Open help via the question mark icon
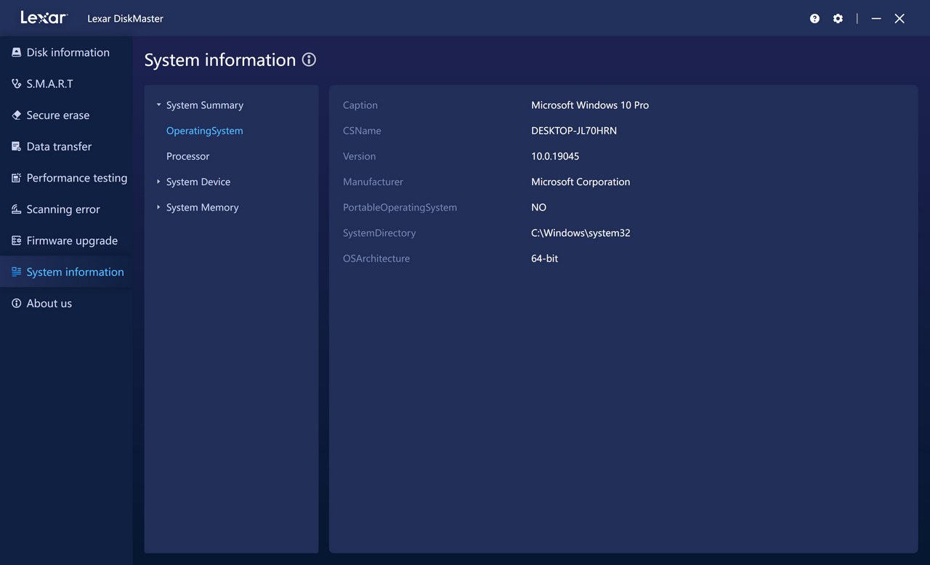The width and height of the screenshot is (930, 565). [814, 19]
